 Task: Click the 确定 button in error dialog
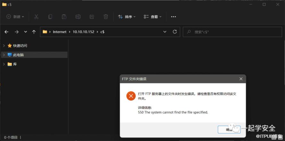click(229, 129)
